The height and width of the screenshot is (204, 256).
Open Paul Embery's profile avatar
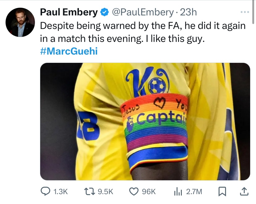tap(20, 22)
